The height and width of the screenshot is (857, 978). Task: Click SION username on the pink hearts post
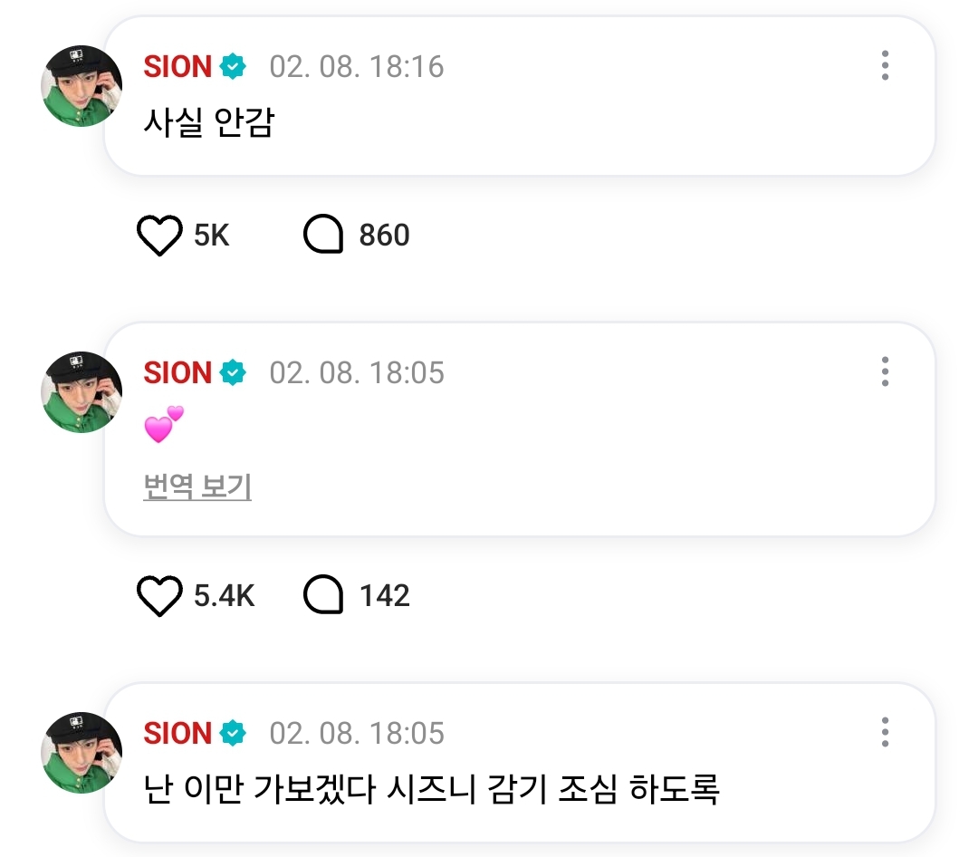coord(177,372)
